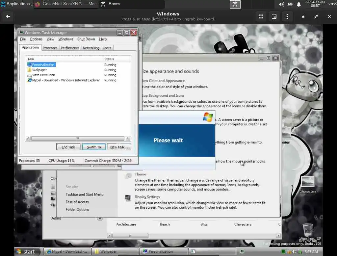This screenshot has width=337, height=256.
Task: Switch to the Networking tab
Action: coord(91,48)
